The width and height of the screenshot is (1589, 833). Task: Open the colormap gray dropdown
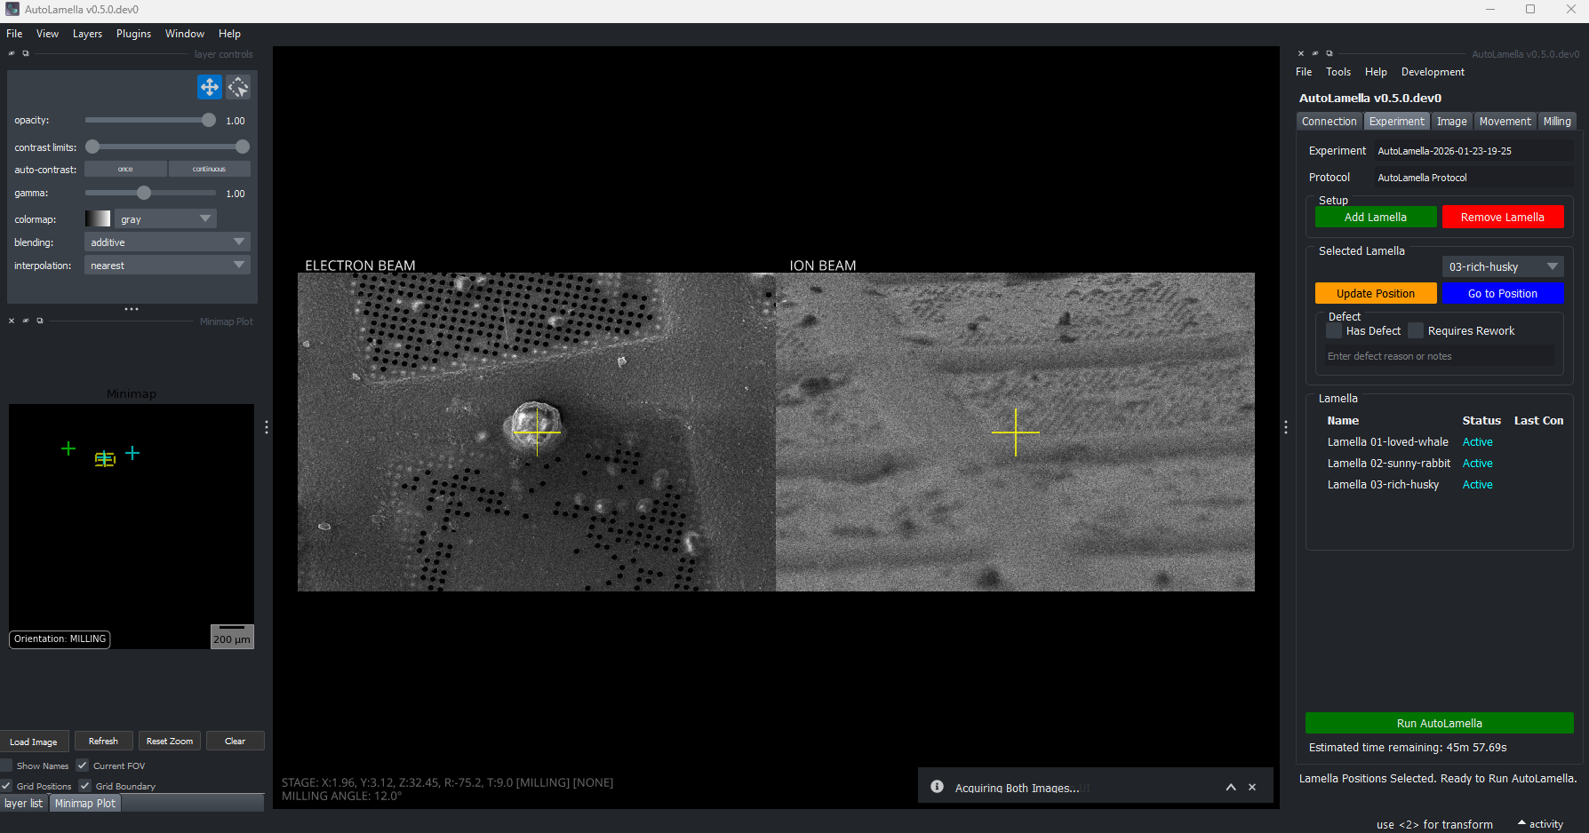click(x=165, y=219)
